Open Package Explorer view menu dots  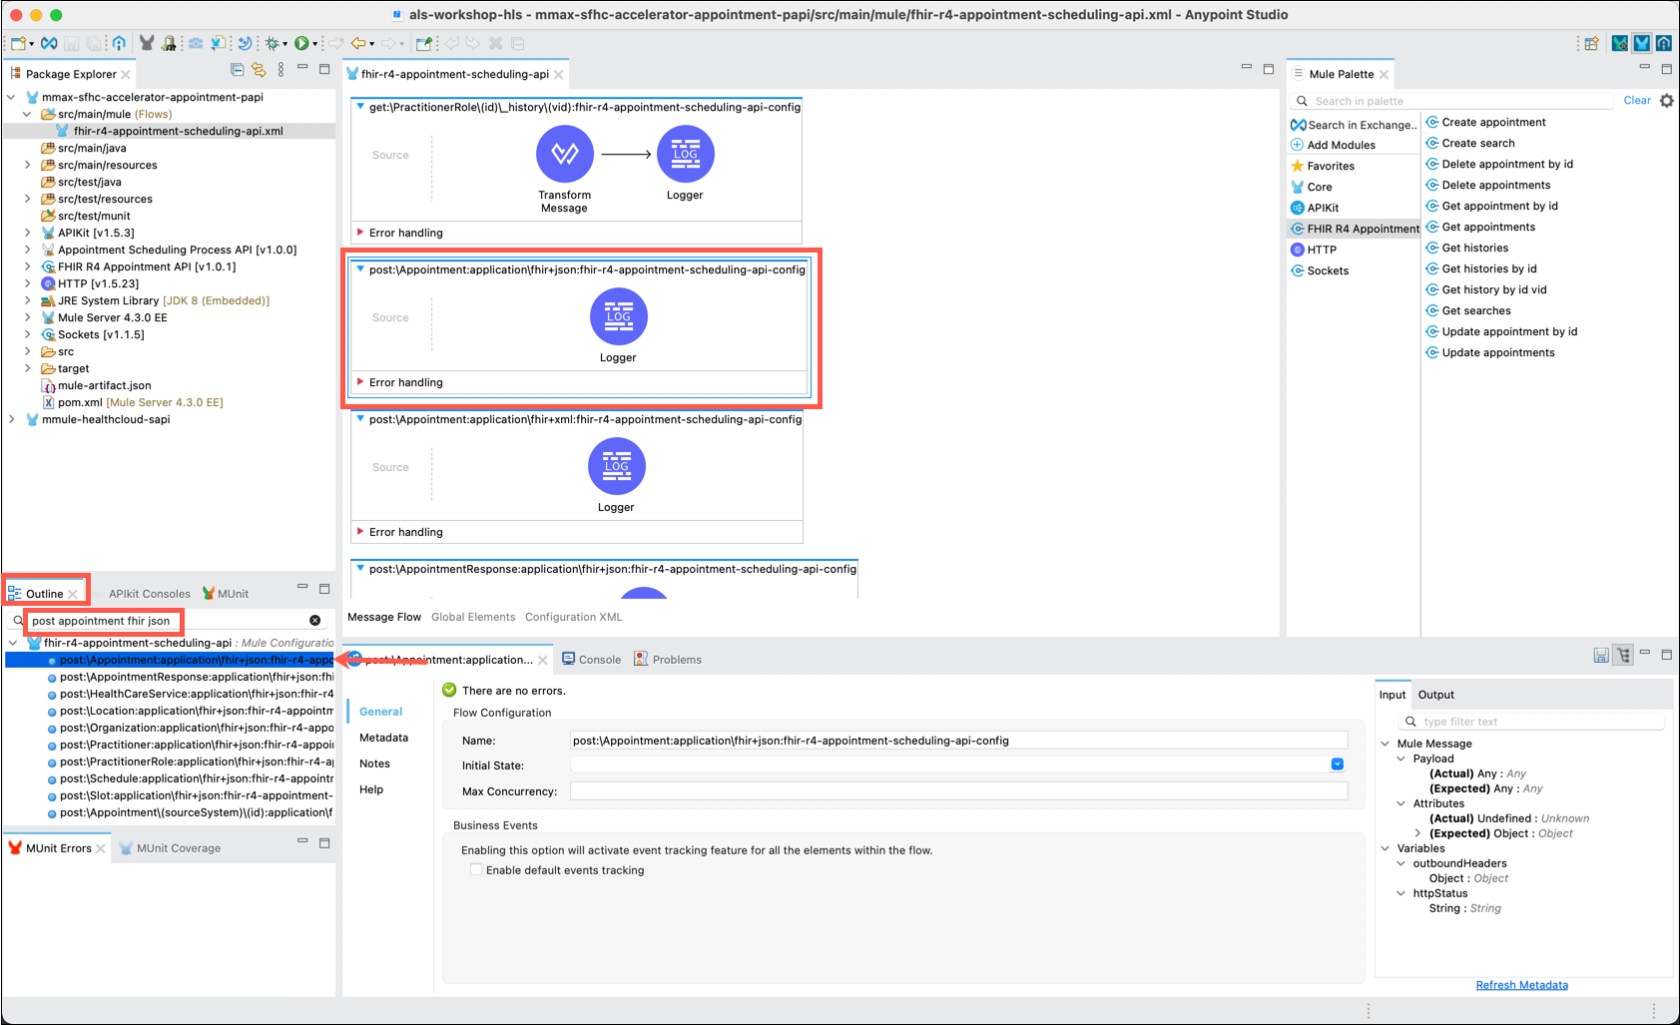(280, 70)
